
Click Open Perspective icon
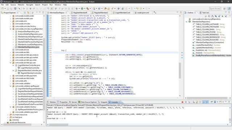pyautogui.click(x=224, y=9)
